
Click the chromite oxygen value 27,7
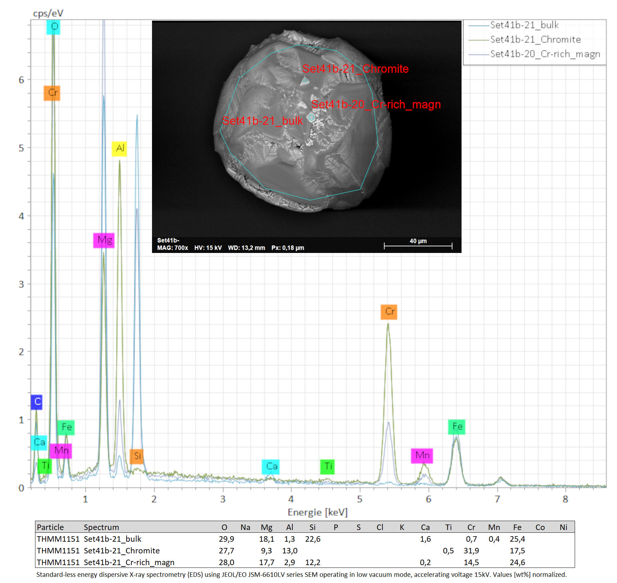pos(226,551)
